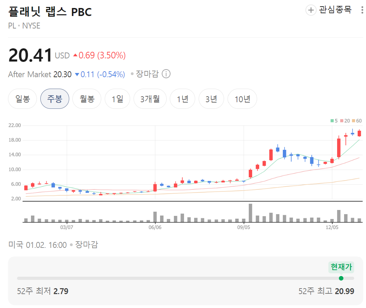This screenshot has width=366, height=308.
Task: Click the 03/07 date label on chart axis
Action: (x=67, y=227)
